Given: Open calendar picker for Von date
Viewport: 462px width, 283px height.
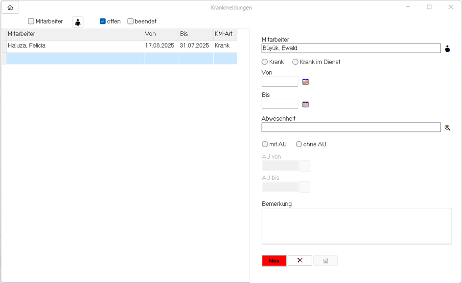Looking at the screenshot, I should (x=305, y=82).
